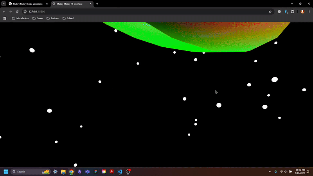This screenshot has height=176, width=313.
Task: Open Google Chrome from the taskbar
Action: point(72,172)
